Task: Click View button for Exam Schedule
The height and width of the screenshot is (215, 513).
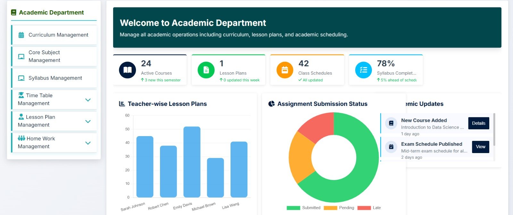Action: pyautogui.click(x=480, y=147)
